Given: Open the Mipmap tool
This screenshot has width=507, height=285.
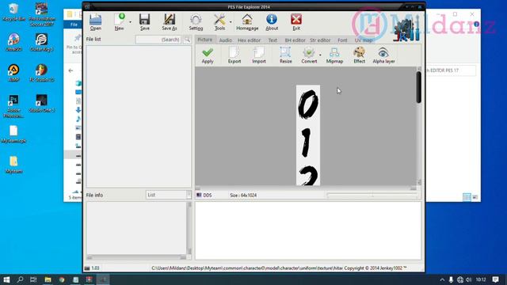Looking at the screenshot, I should [334, 55].
